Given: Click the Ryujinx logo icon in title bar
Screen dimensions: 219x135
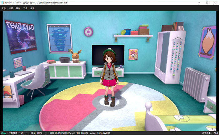Looking at the screenshot, I should pyautogui.click(x=3, y=2).
